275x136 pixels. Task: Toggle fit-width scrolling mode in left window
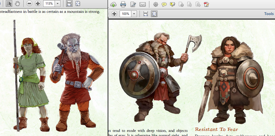[69, 4]
